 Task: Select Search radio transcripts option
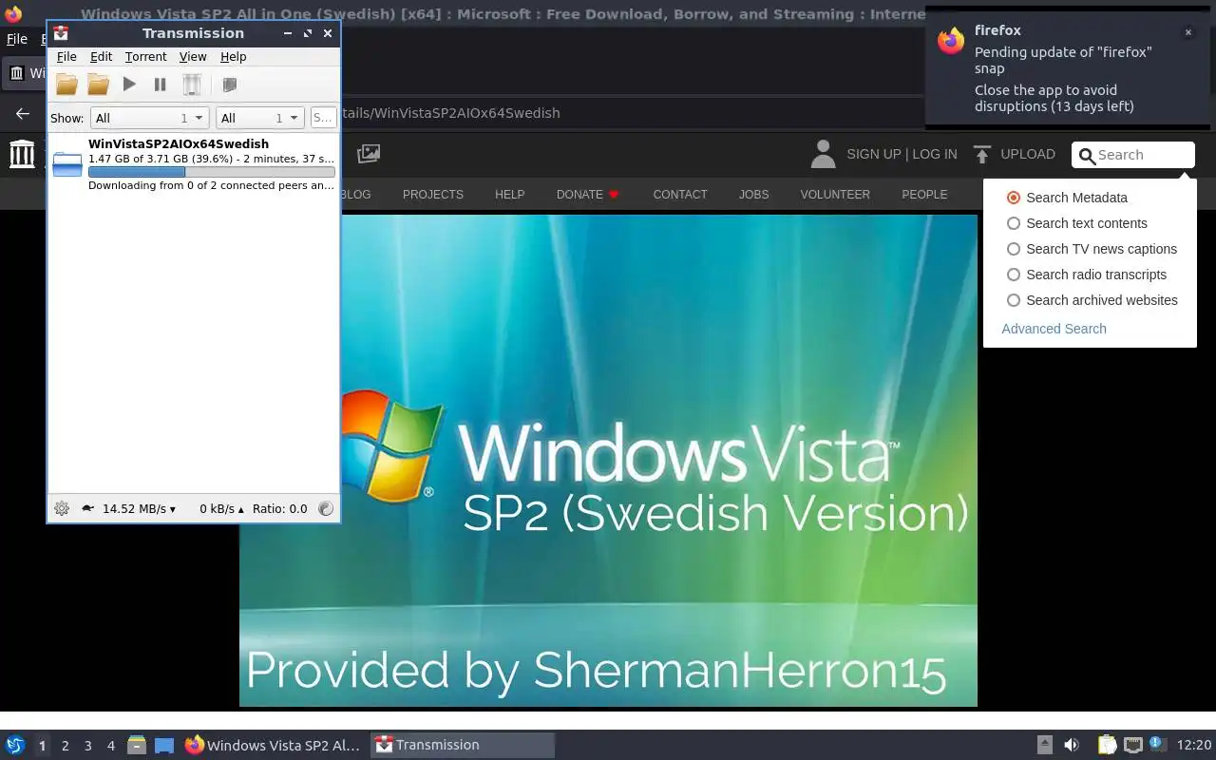click(1014, 275)
